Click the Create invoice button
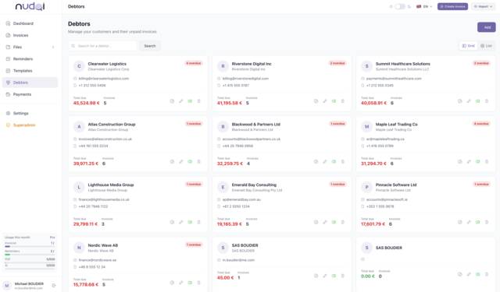 pos(452,6)
